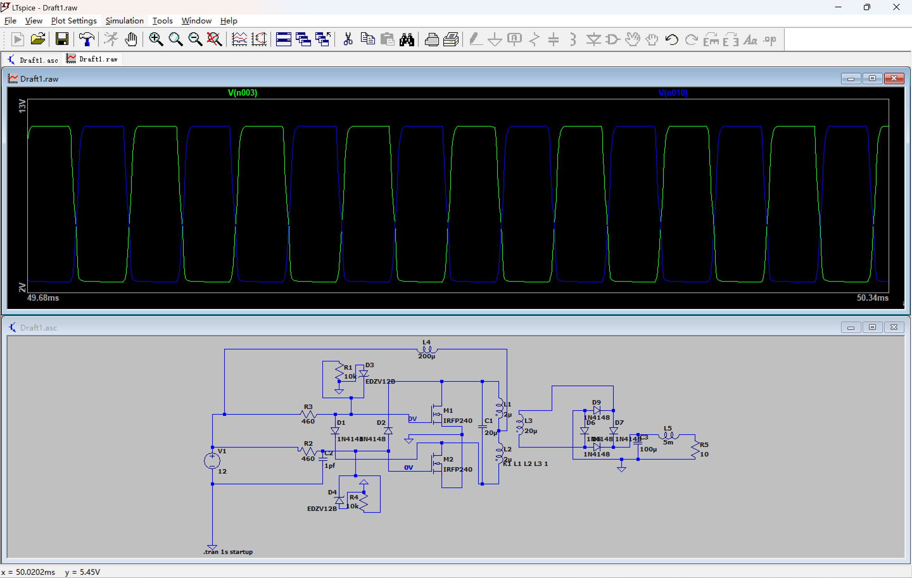The height and width of the screenshot is (578, 912).
Task: Click the Open file folder icon
Action: point(38,39)
